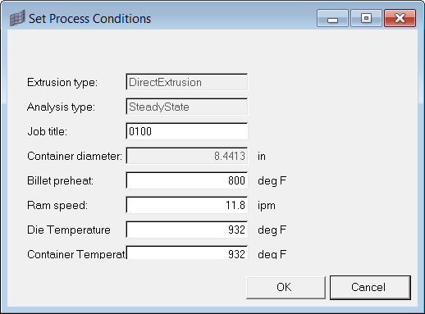Image resolution: width=425 pixels, height=314 pixels.
Task: Click the 'ipm' unit label
Action: (267, 206)
